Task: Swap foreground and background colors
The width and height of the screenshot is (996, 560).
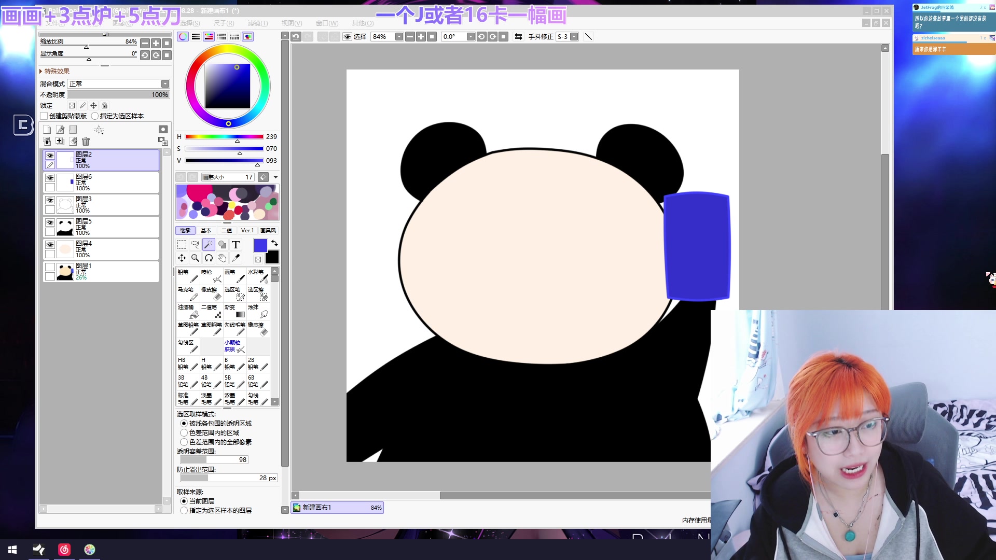Action: pyautogui.click(x=274, y=243)
